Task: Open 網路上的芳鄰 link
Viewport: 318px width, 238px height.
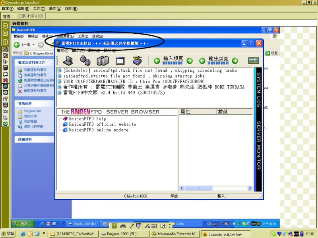Action: click(34, 127)
